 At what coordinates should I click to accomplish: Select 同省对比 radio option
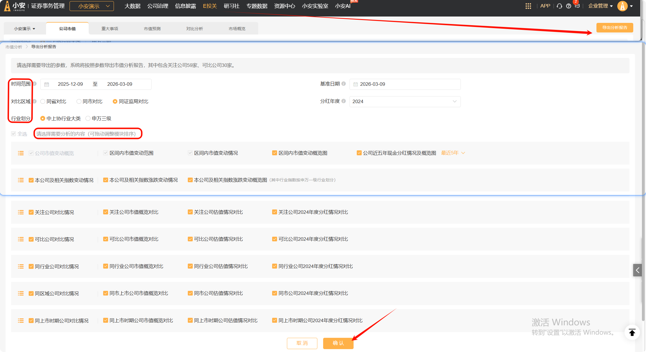coord(43,101)
